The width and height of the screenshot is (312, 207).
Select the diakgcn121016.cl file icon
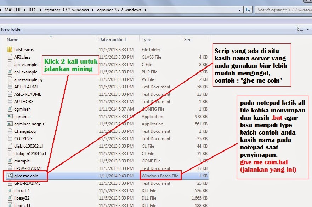10,153
